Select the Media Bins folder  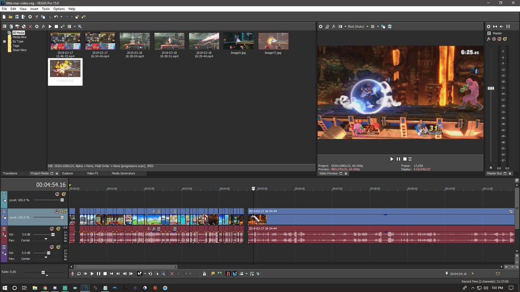19,37
